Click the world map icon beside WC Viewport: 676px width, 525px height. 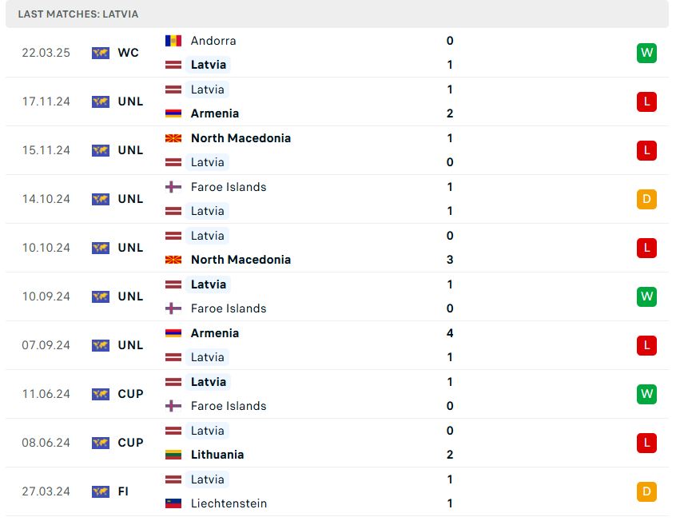click(101, 53)
